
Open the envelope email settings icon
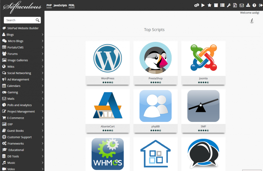click(242, 5)
